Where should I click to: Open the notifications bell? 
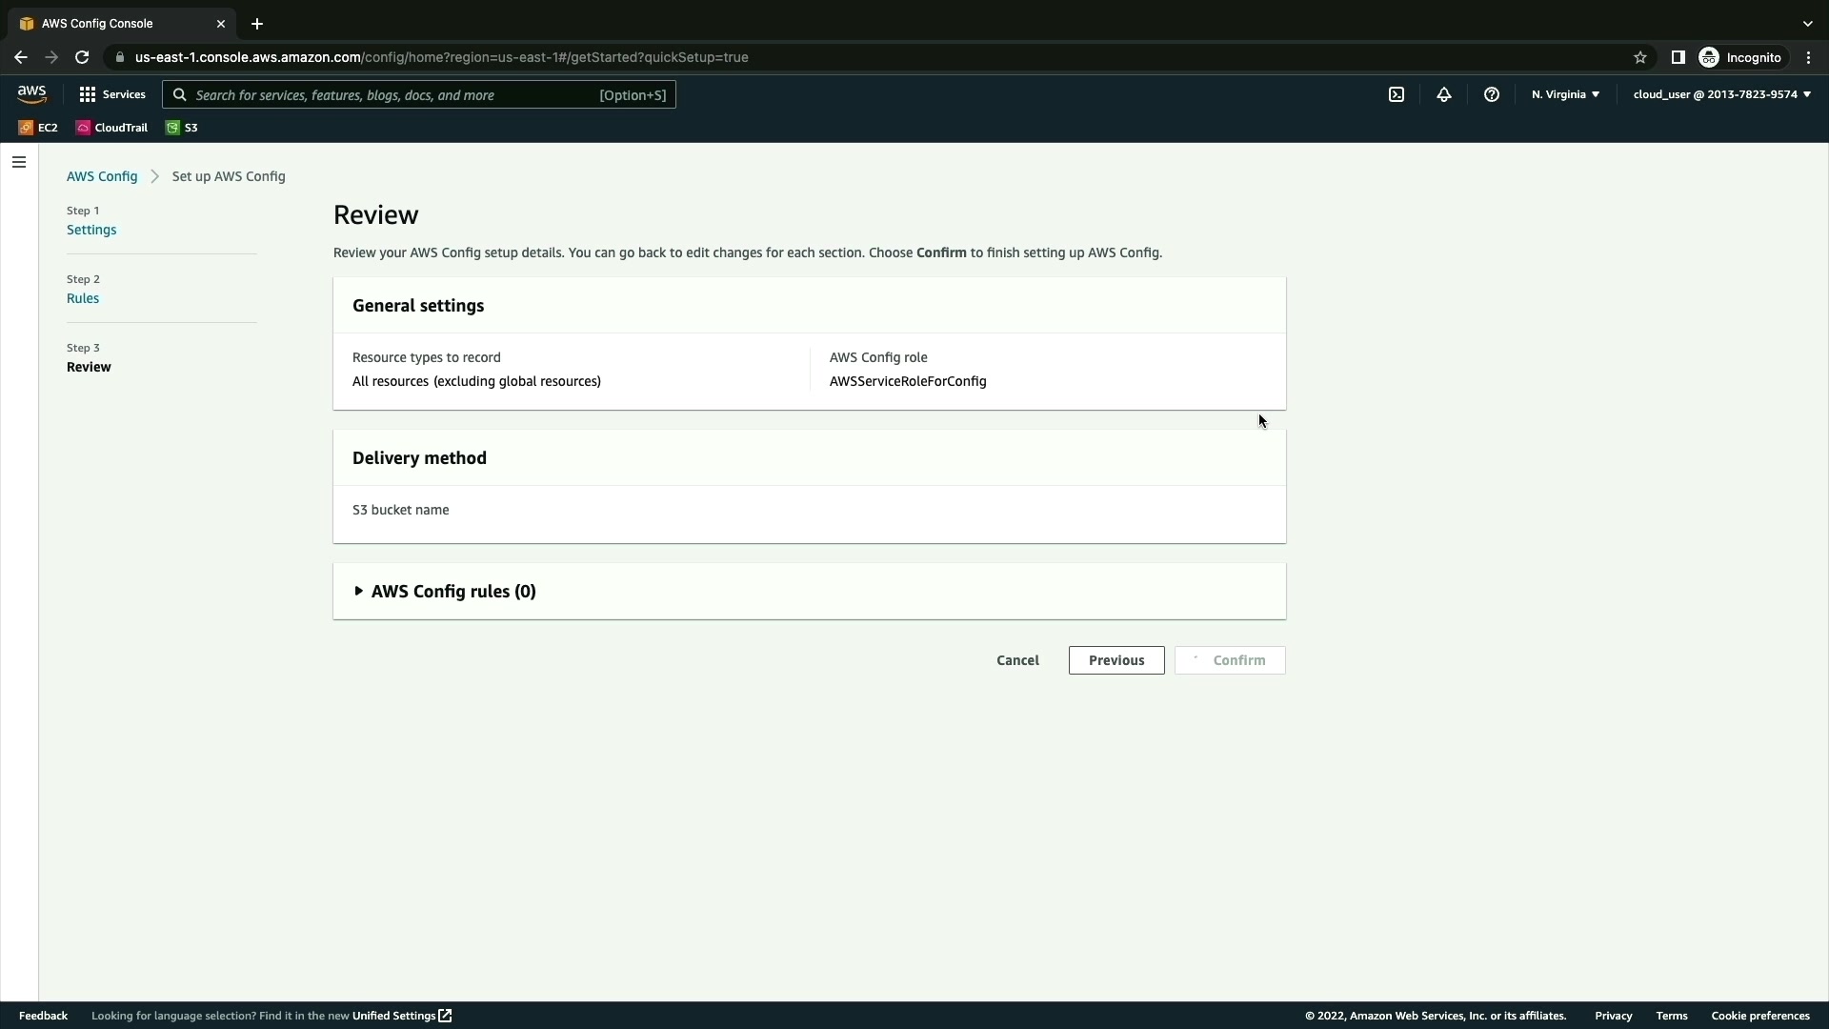click(1444, 94)
